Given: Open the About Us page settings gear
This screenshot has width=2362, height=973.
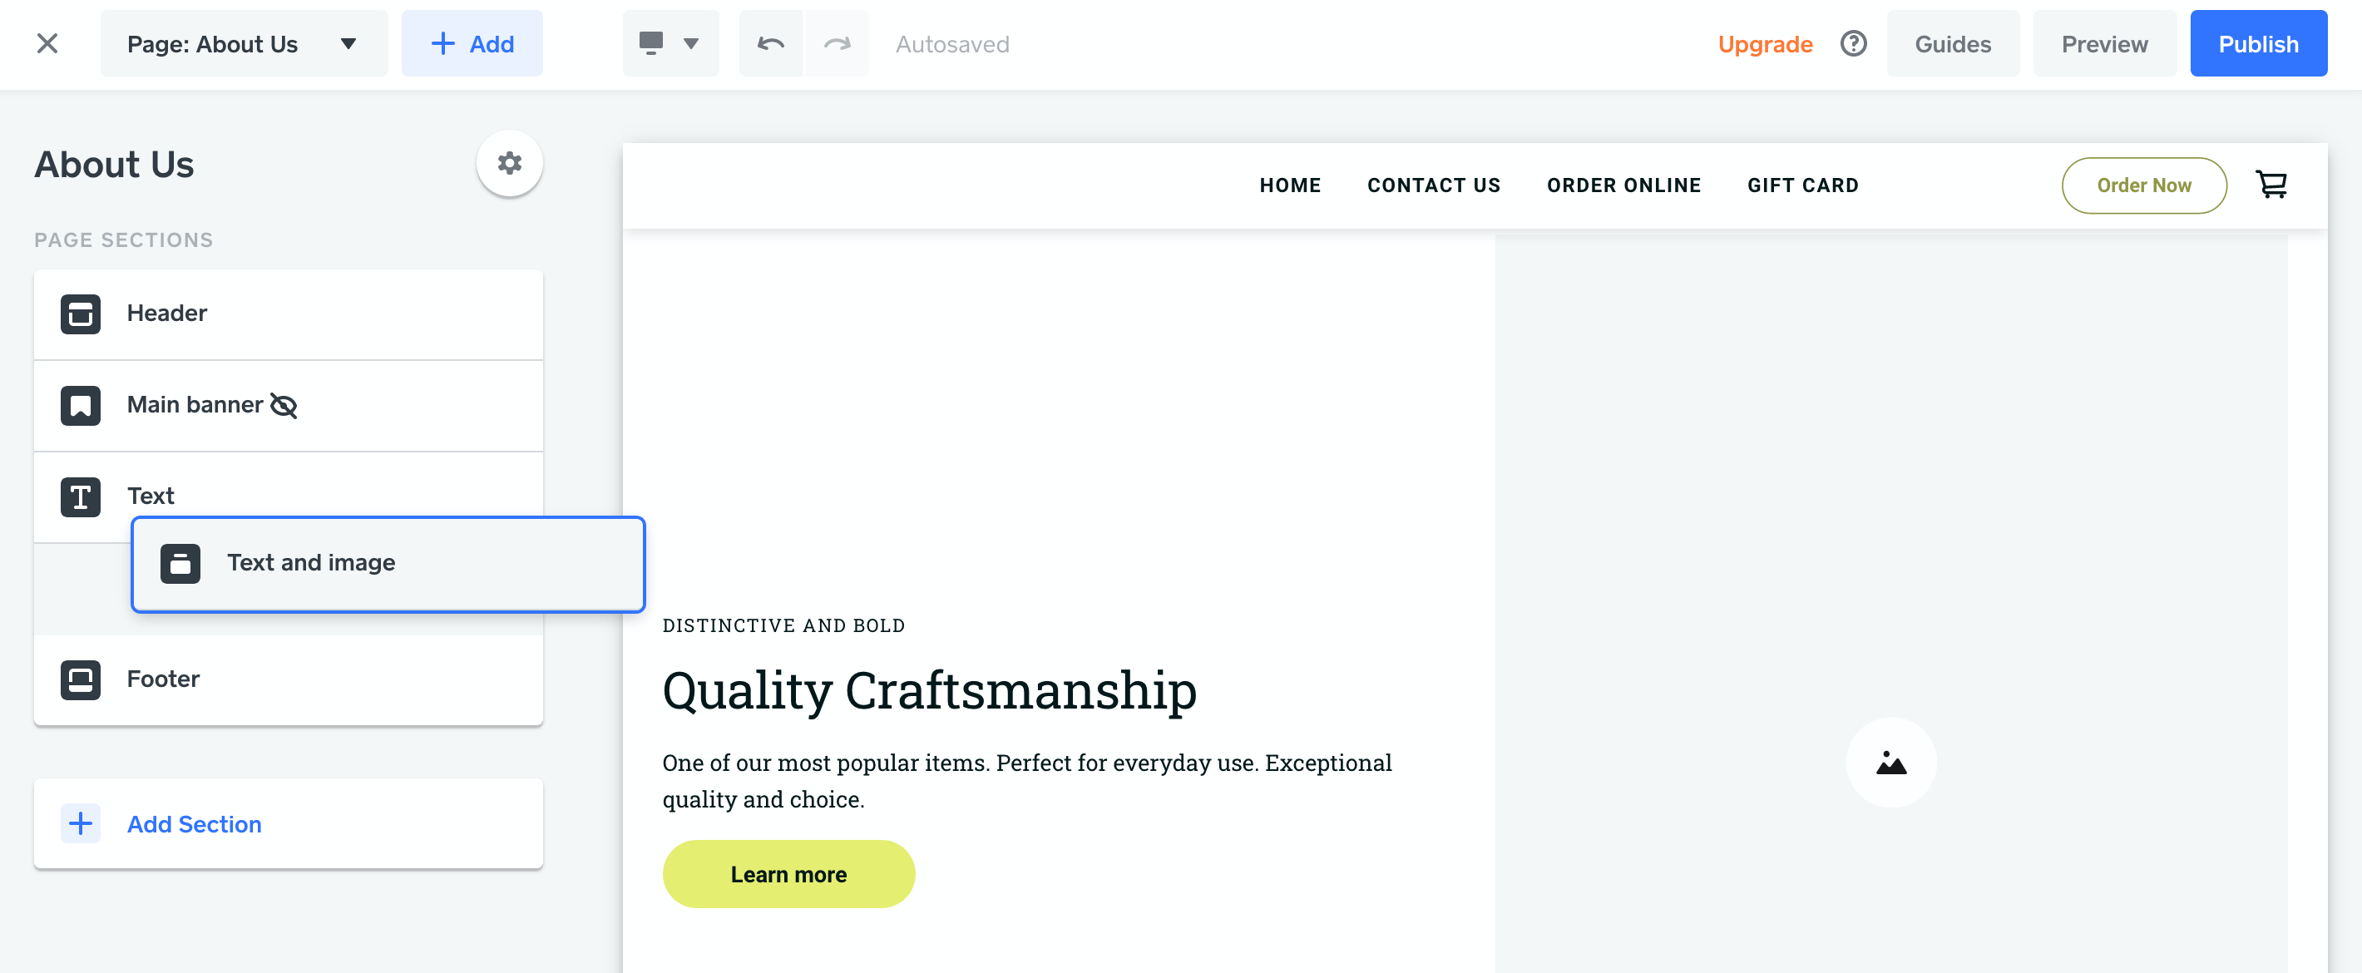Looking at the screenshot, I should (x=510, y=163).
